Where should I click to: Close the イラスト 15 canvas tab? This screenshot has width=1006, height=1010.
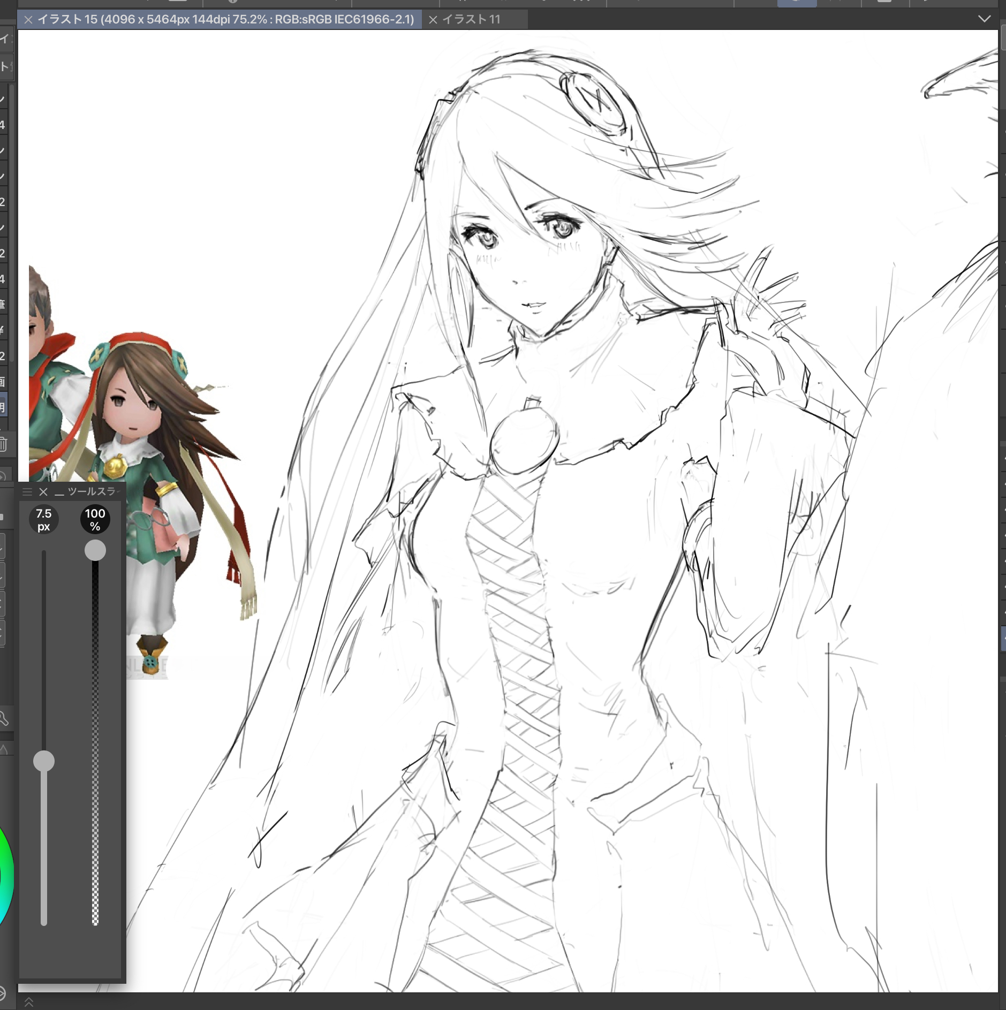[28, 20]
